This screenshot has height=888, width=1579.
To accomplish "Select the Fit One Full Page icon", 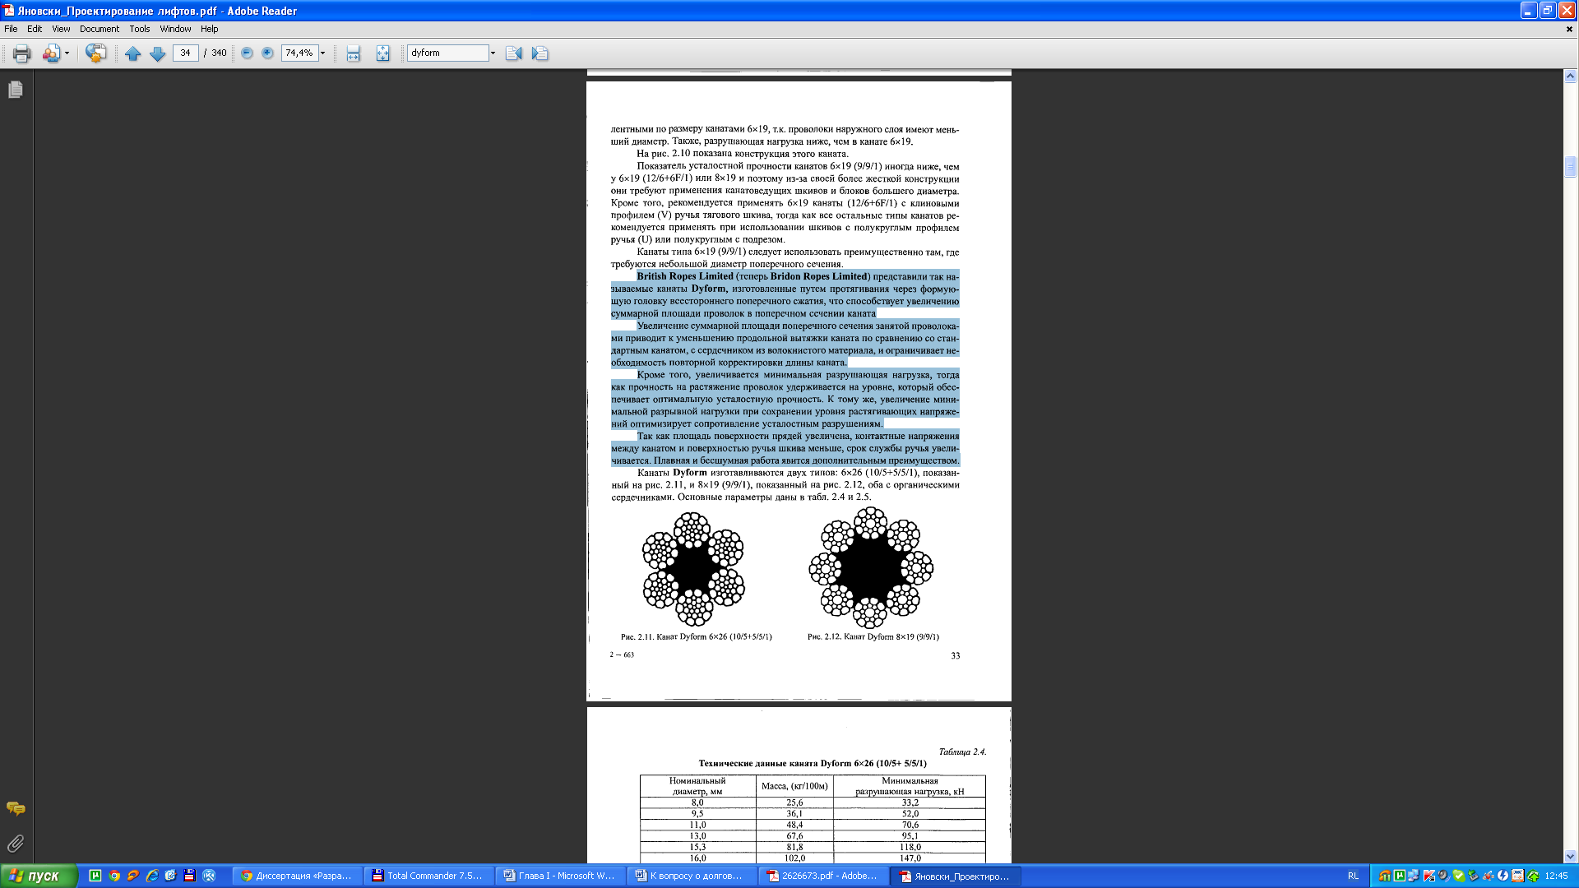I will click(x=382, y=53).
